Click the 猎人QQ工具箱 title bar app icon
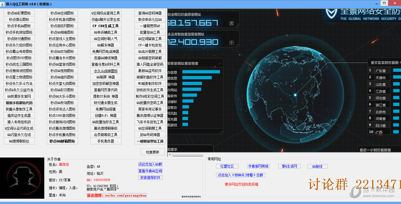This screenshot has height=204, width=401. [3, 4]
